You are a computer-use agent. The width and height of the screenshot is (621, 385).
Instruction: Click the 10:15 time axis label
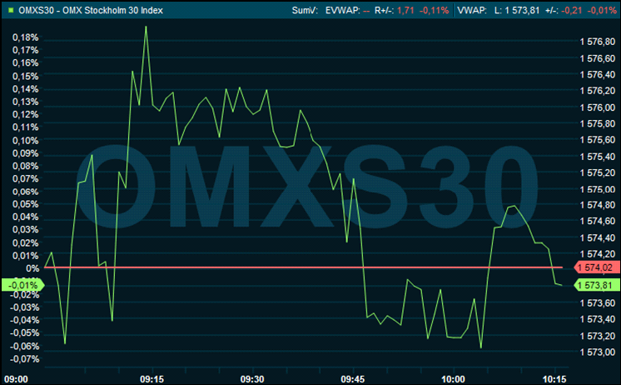pos(554,379)
